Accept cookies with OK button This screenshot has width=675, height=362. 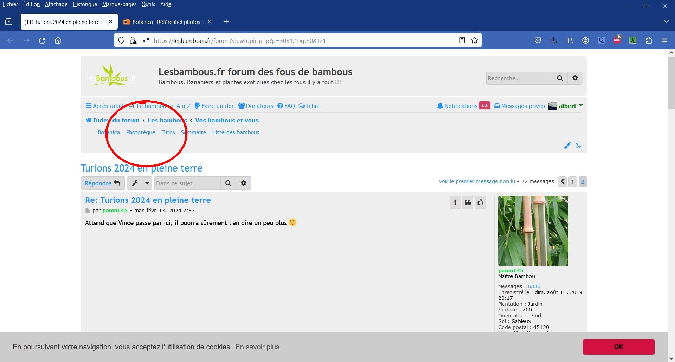coord(619,347)
